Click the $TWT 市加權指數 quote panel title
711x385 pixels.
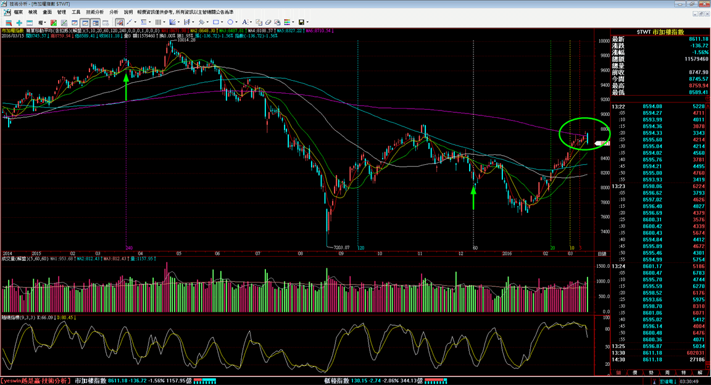coord(660,31)
